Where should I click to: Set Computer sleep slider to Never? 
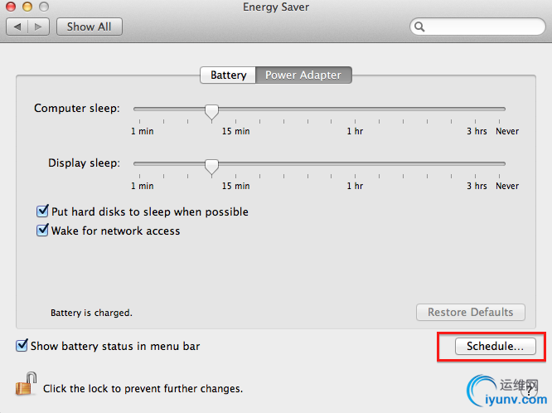pyautogui.click(x=499, y=109)
